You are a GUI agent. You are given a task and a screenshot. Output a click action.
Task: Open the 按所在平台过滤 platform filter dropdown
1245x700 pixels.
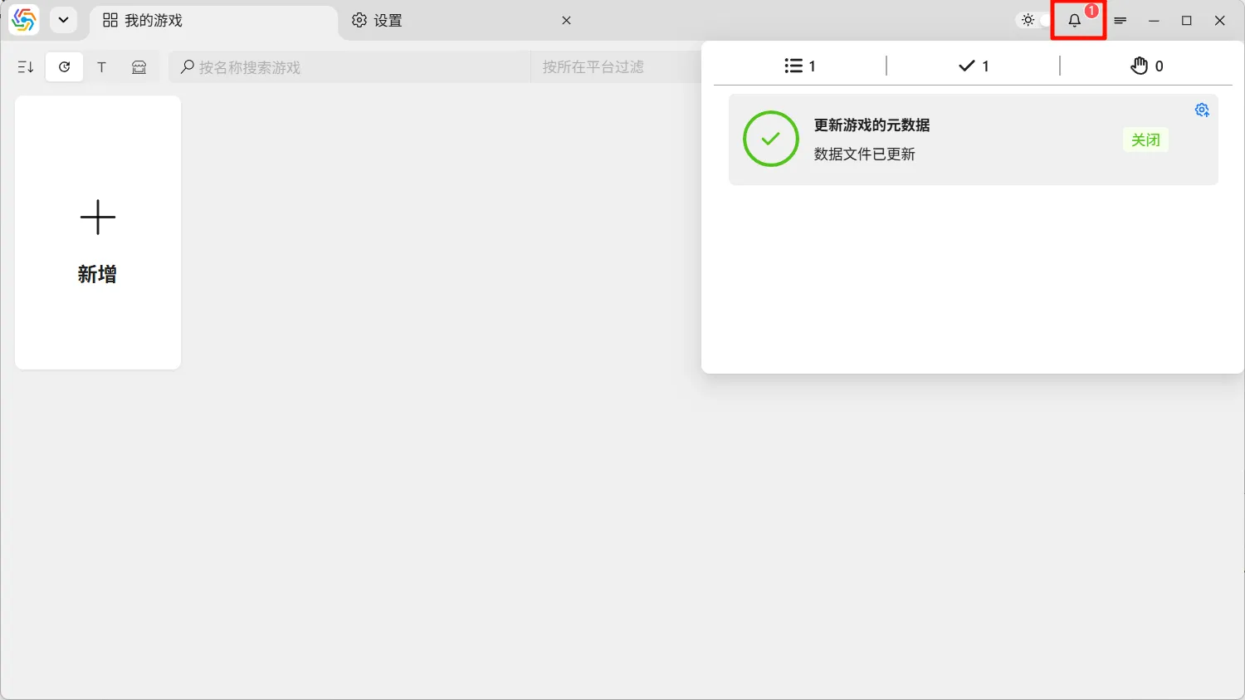tap(614, 67)
